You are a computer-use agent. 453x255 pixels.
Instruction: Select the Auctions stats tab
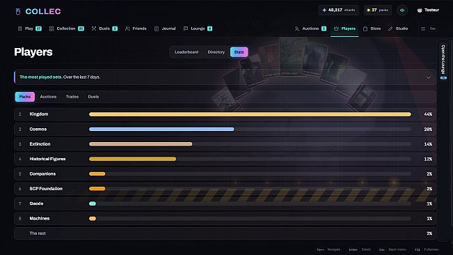(48, 97)
